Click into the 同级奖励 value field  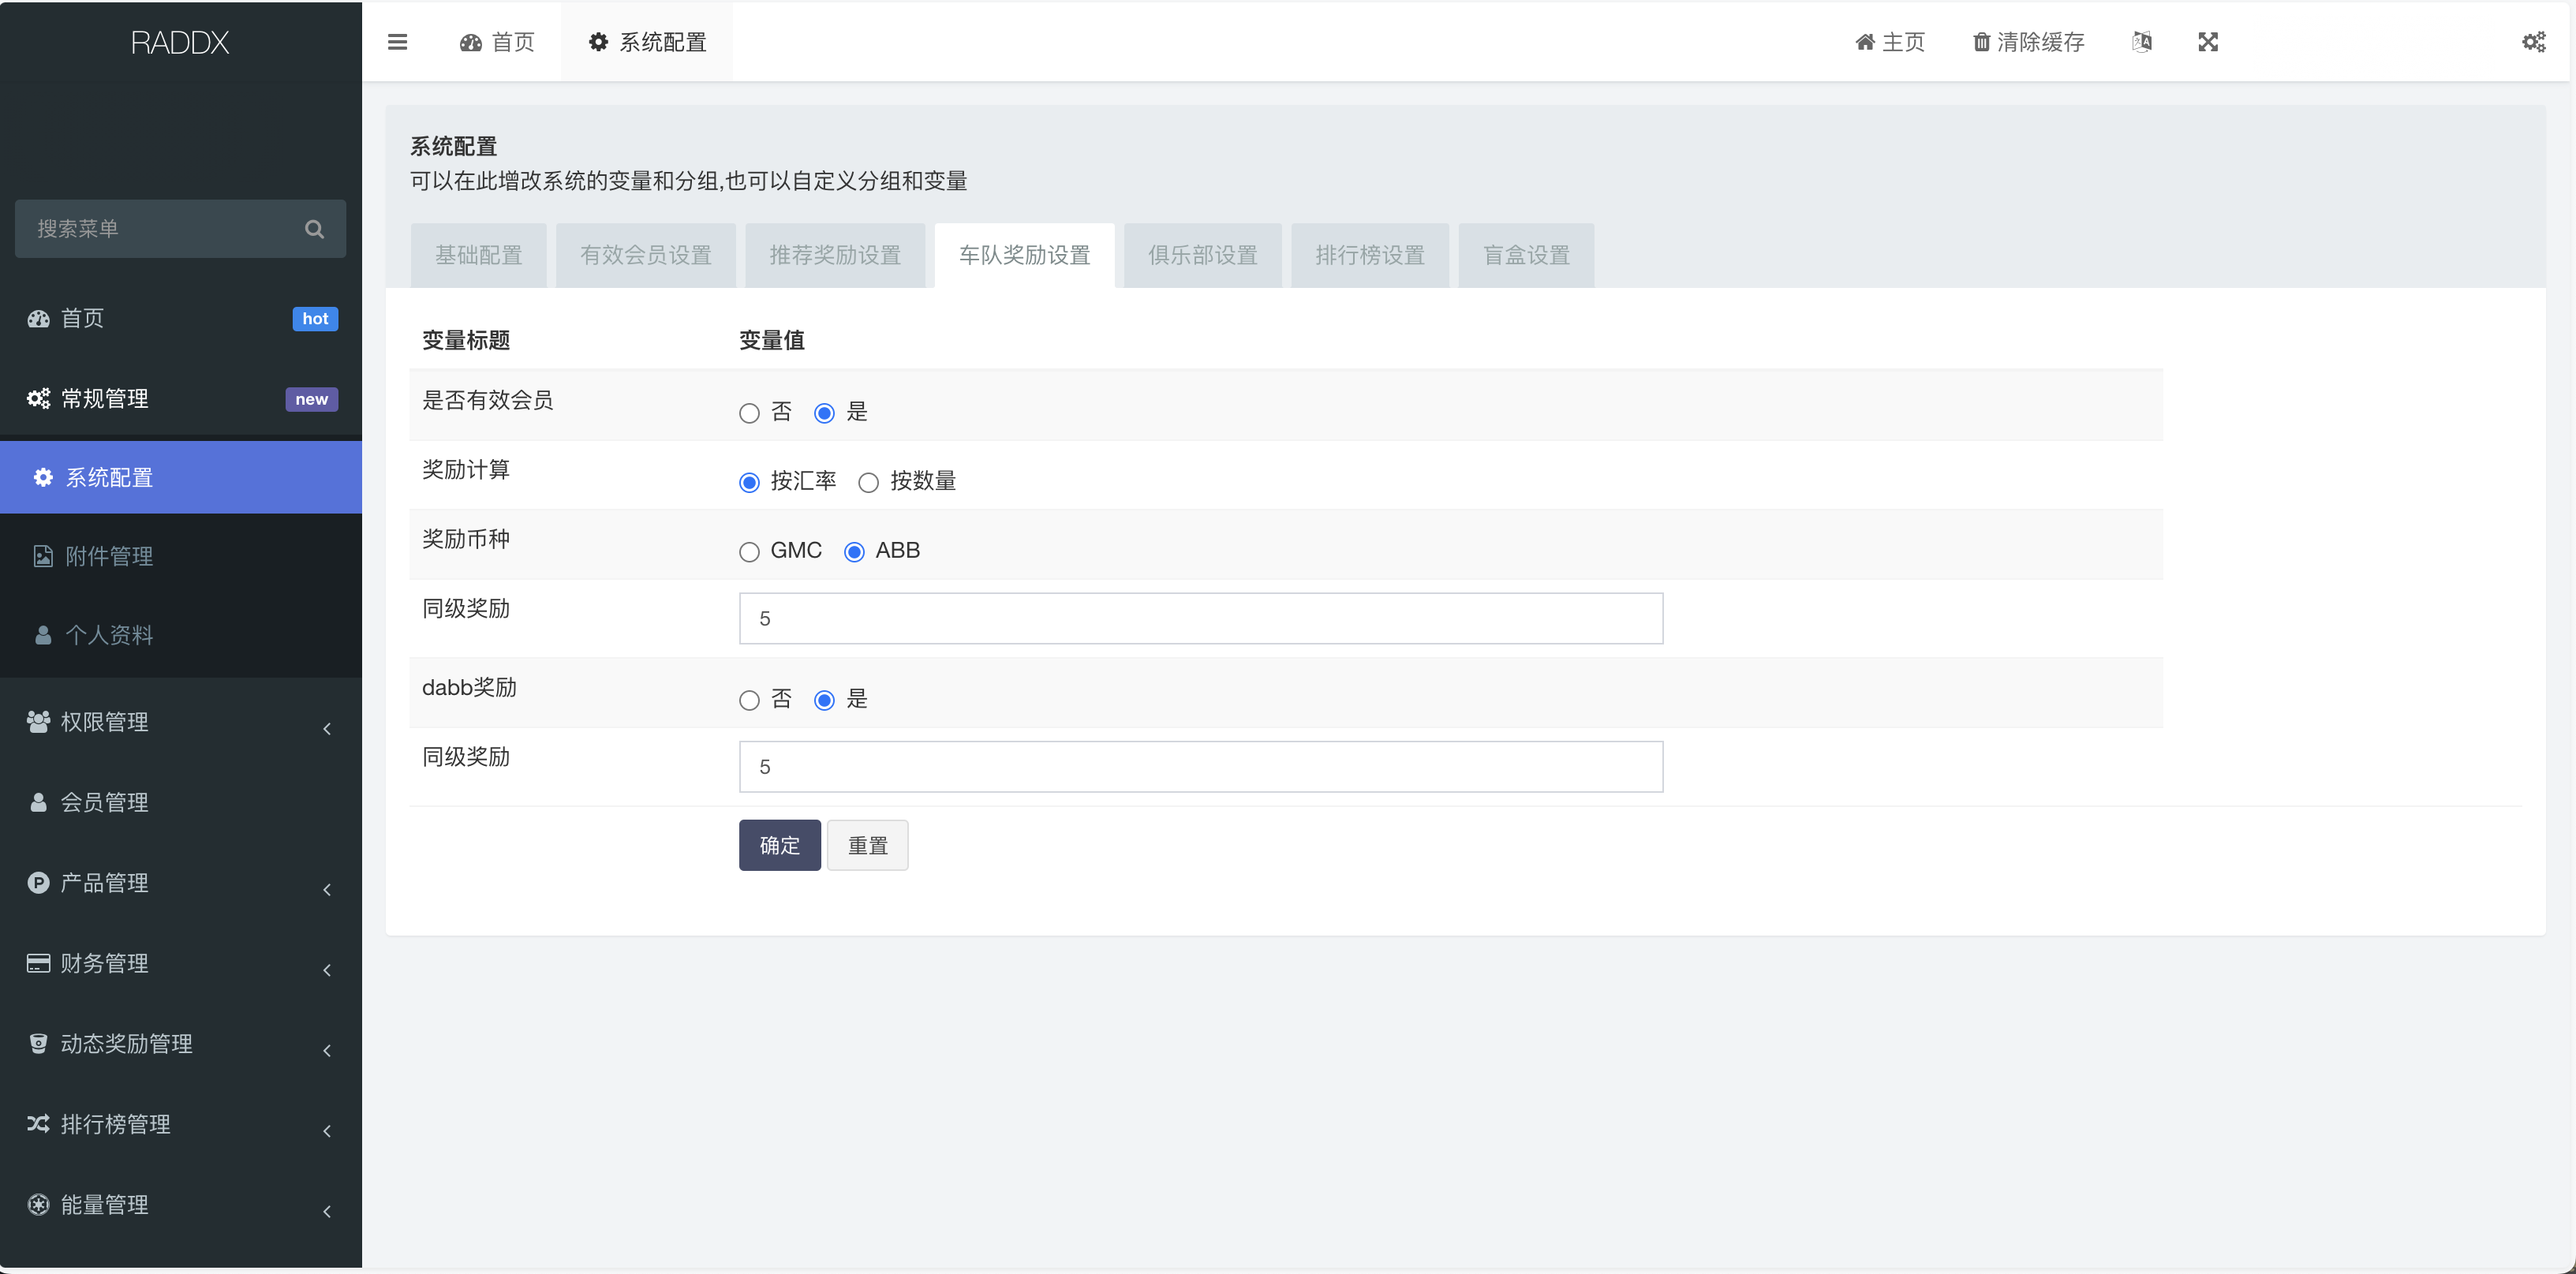point(1199,618)
